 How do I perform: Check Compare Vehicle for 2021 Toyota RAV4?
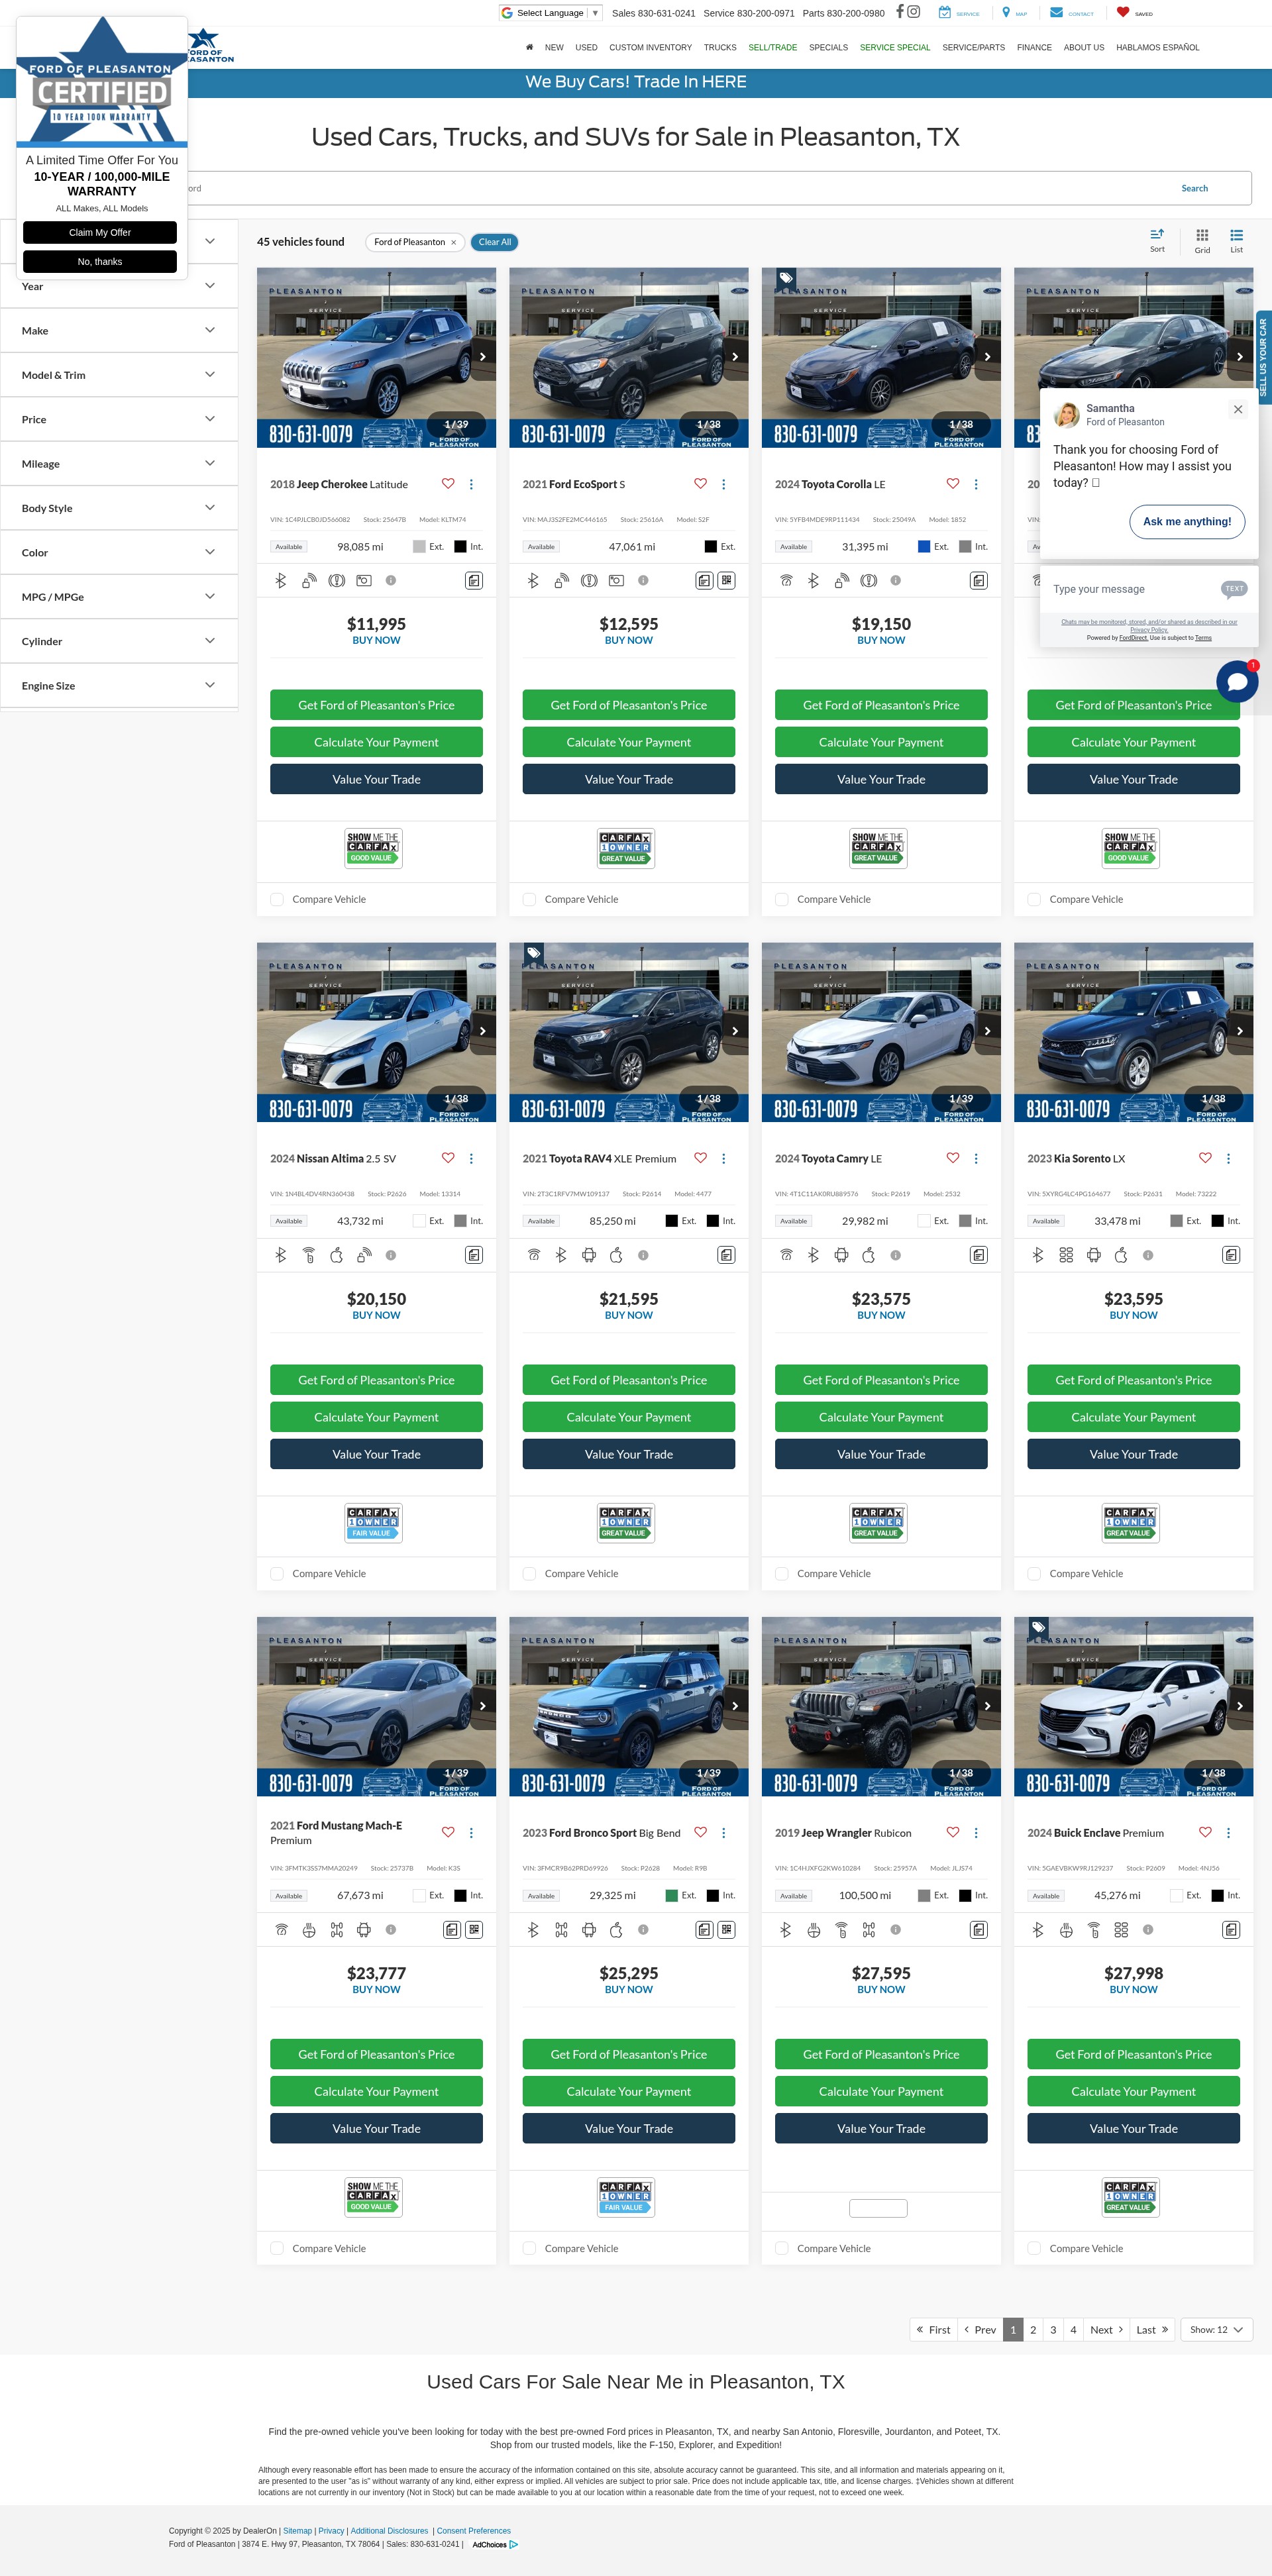coord(529,1573)
